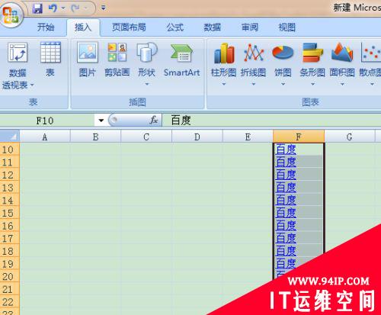Open the 百度 hyperlink in row 16
Screen dimensions: 381x315
(286, 226)
